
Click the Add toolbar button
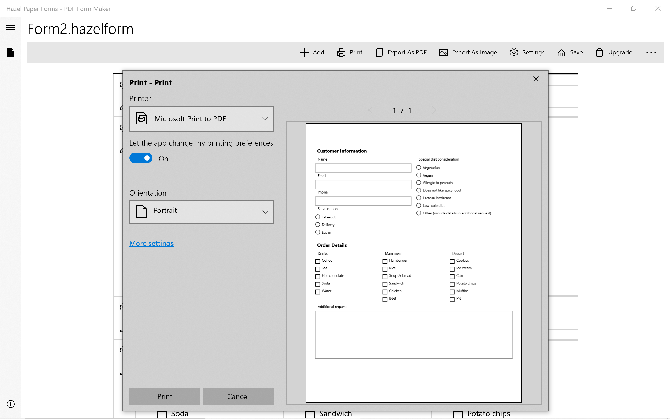tap(312, 52)
